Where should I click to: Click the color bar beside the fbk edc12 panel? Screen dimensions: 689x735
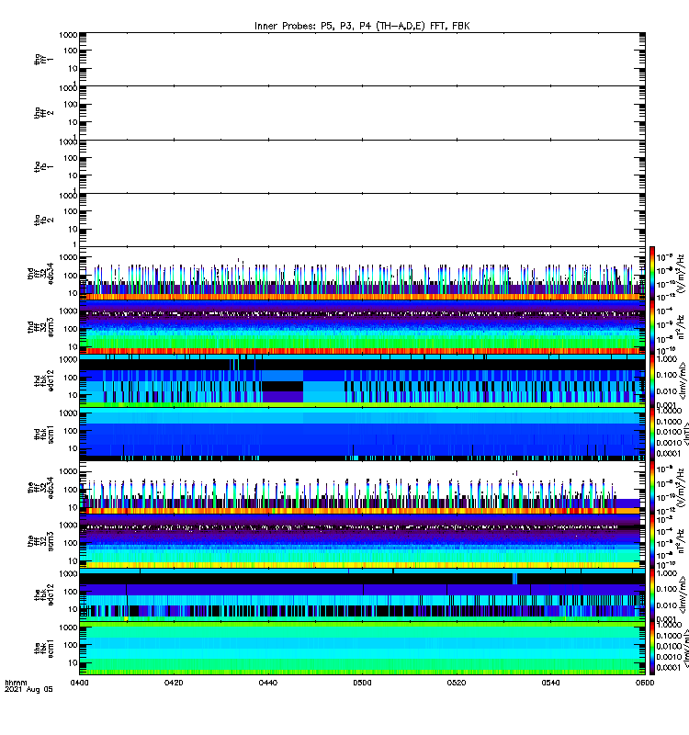pos(652,595)
